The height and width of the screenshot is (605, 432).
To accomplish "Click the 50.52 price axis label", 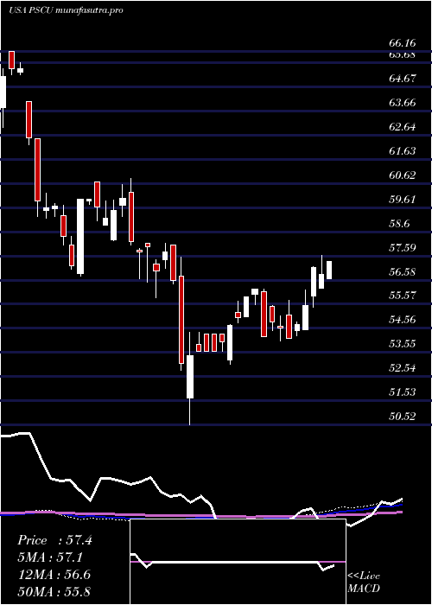I will 402,417.
